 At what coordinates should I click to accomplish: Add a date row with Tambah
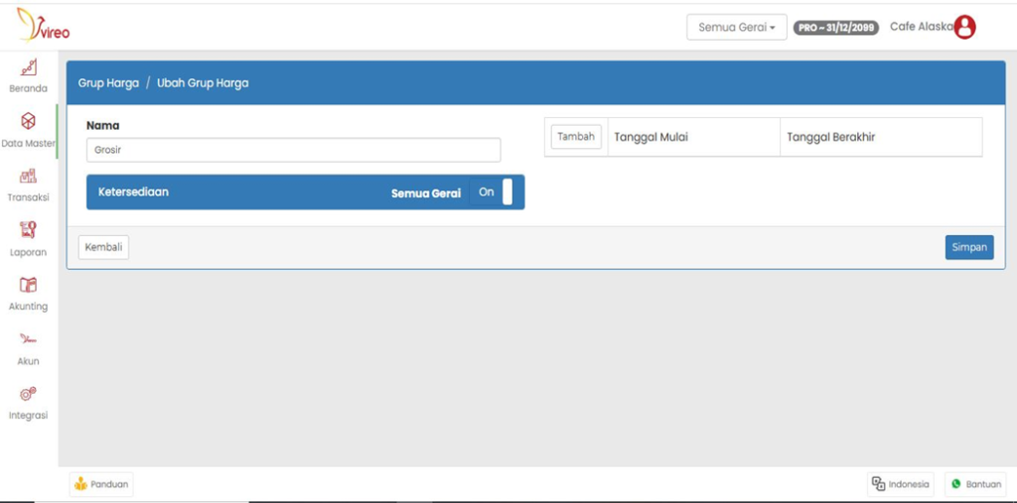[576, 137]
